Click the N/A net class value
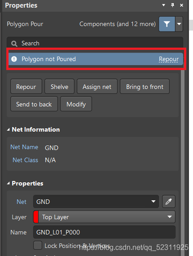 [x=50, y=160]
